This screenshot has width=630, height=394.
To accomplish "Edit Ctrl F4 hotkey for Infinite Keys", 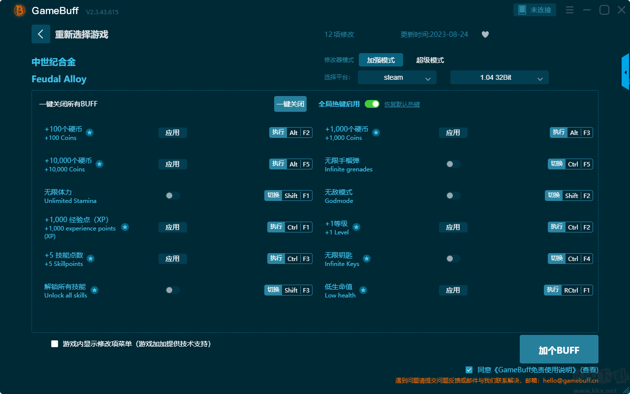I will pyautogui.click(x=570, y=259).
